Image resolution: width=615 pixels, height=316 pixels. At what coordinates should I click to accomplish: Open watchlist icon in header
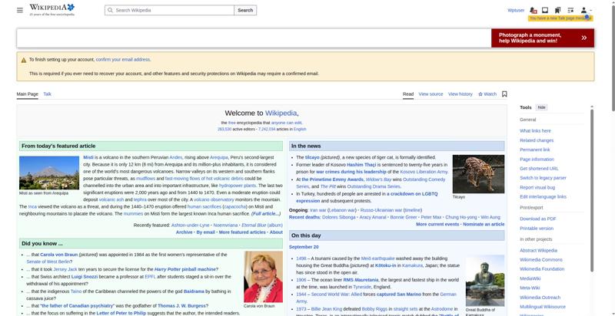coord(570,10)
